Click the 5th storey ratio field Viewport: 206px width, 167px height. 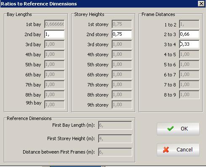122,65
